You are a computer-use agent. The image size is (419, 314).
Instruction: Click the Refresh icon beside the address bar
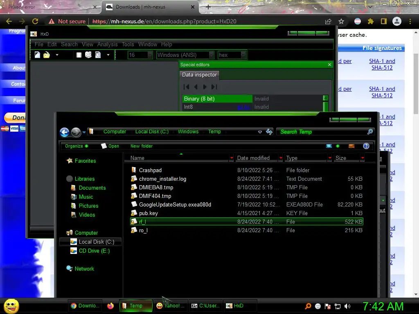point(269,132)
